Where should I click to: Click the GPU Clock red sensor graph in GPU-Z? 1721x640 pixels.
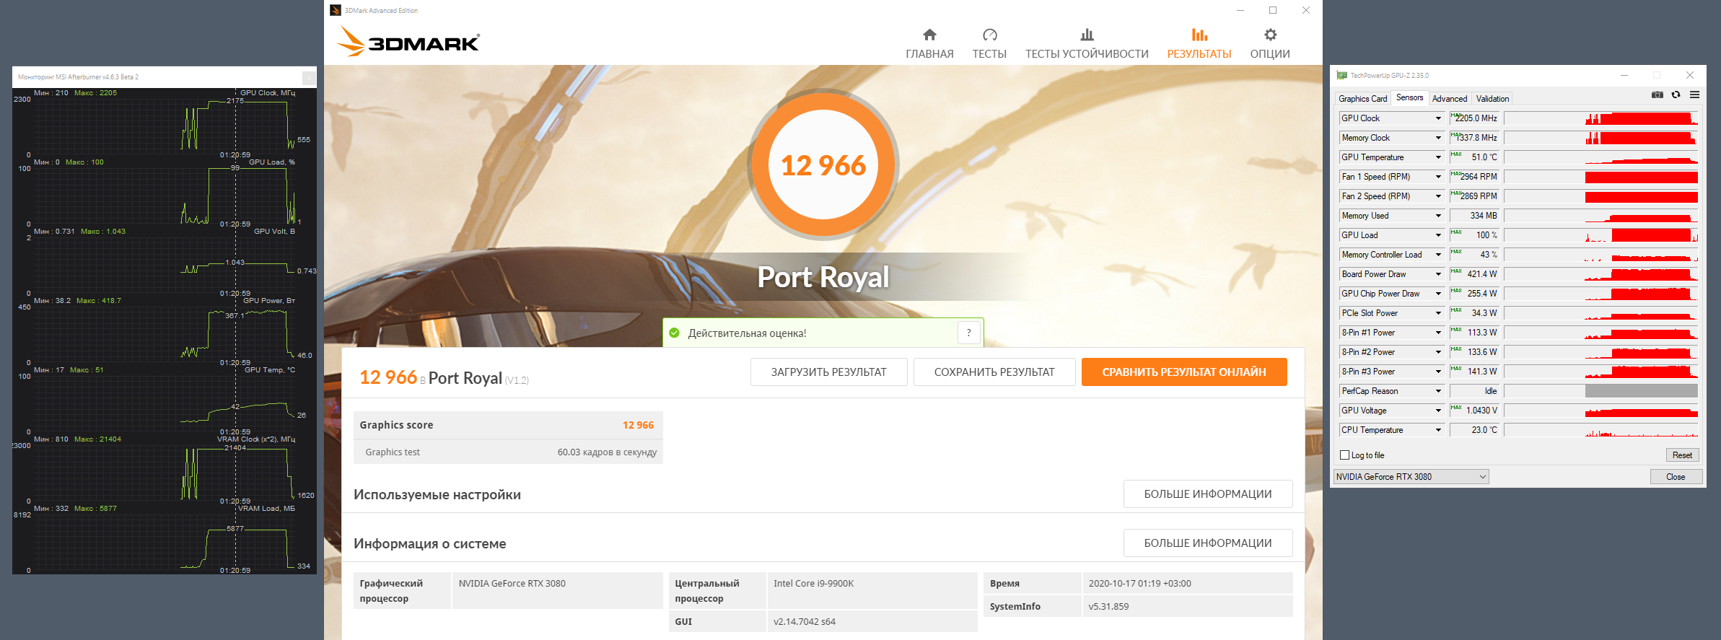coord(1600,118)
